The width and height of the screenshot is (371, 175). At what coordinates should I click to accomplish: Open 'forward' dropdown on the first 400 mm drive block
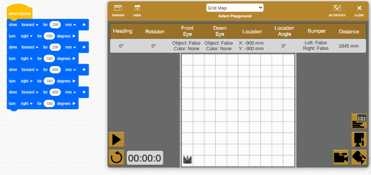30,70
